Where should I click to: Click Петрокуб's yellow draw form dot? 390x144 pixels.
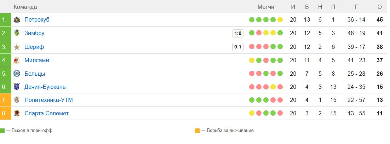coord(280,20)
